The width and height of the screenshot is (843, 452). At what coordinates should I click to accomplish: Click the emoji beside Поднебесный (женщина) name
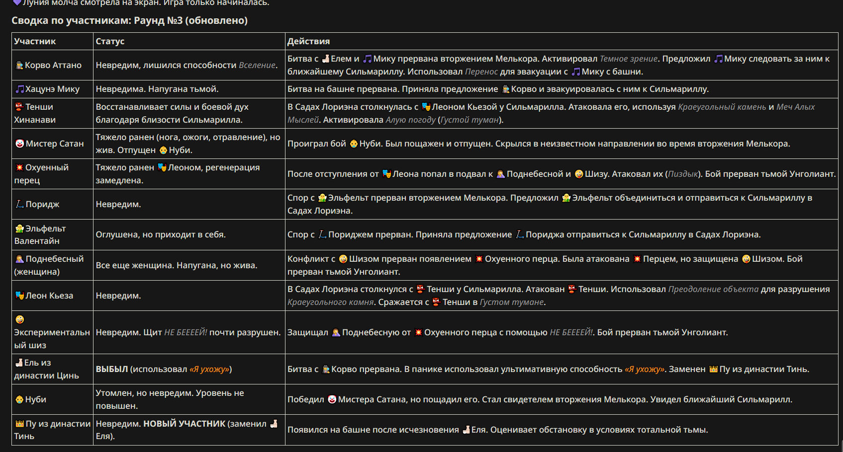coord(19,259)
